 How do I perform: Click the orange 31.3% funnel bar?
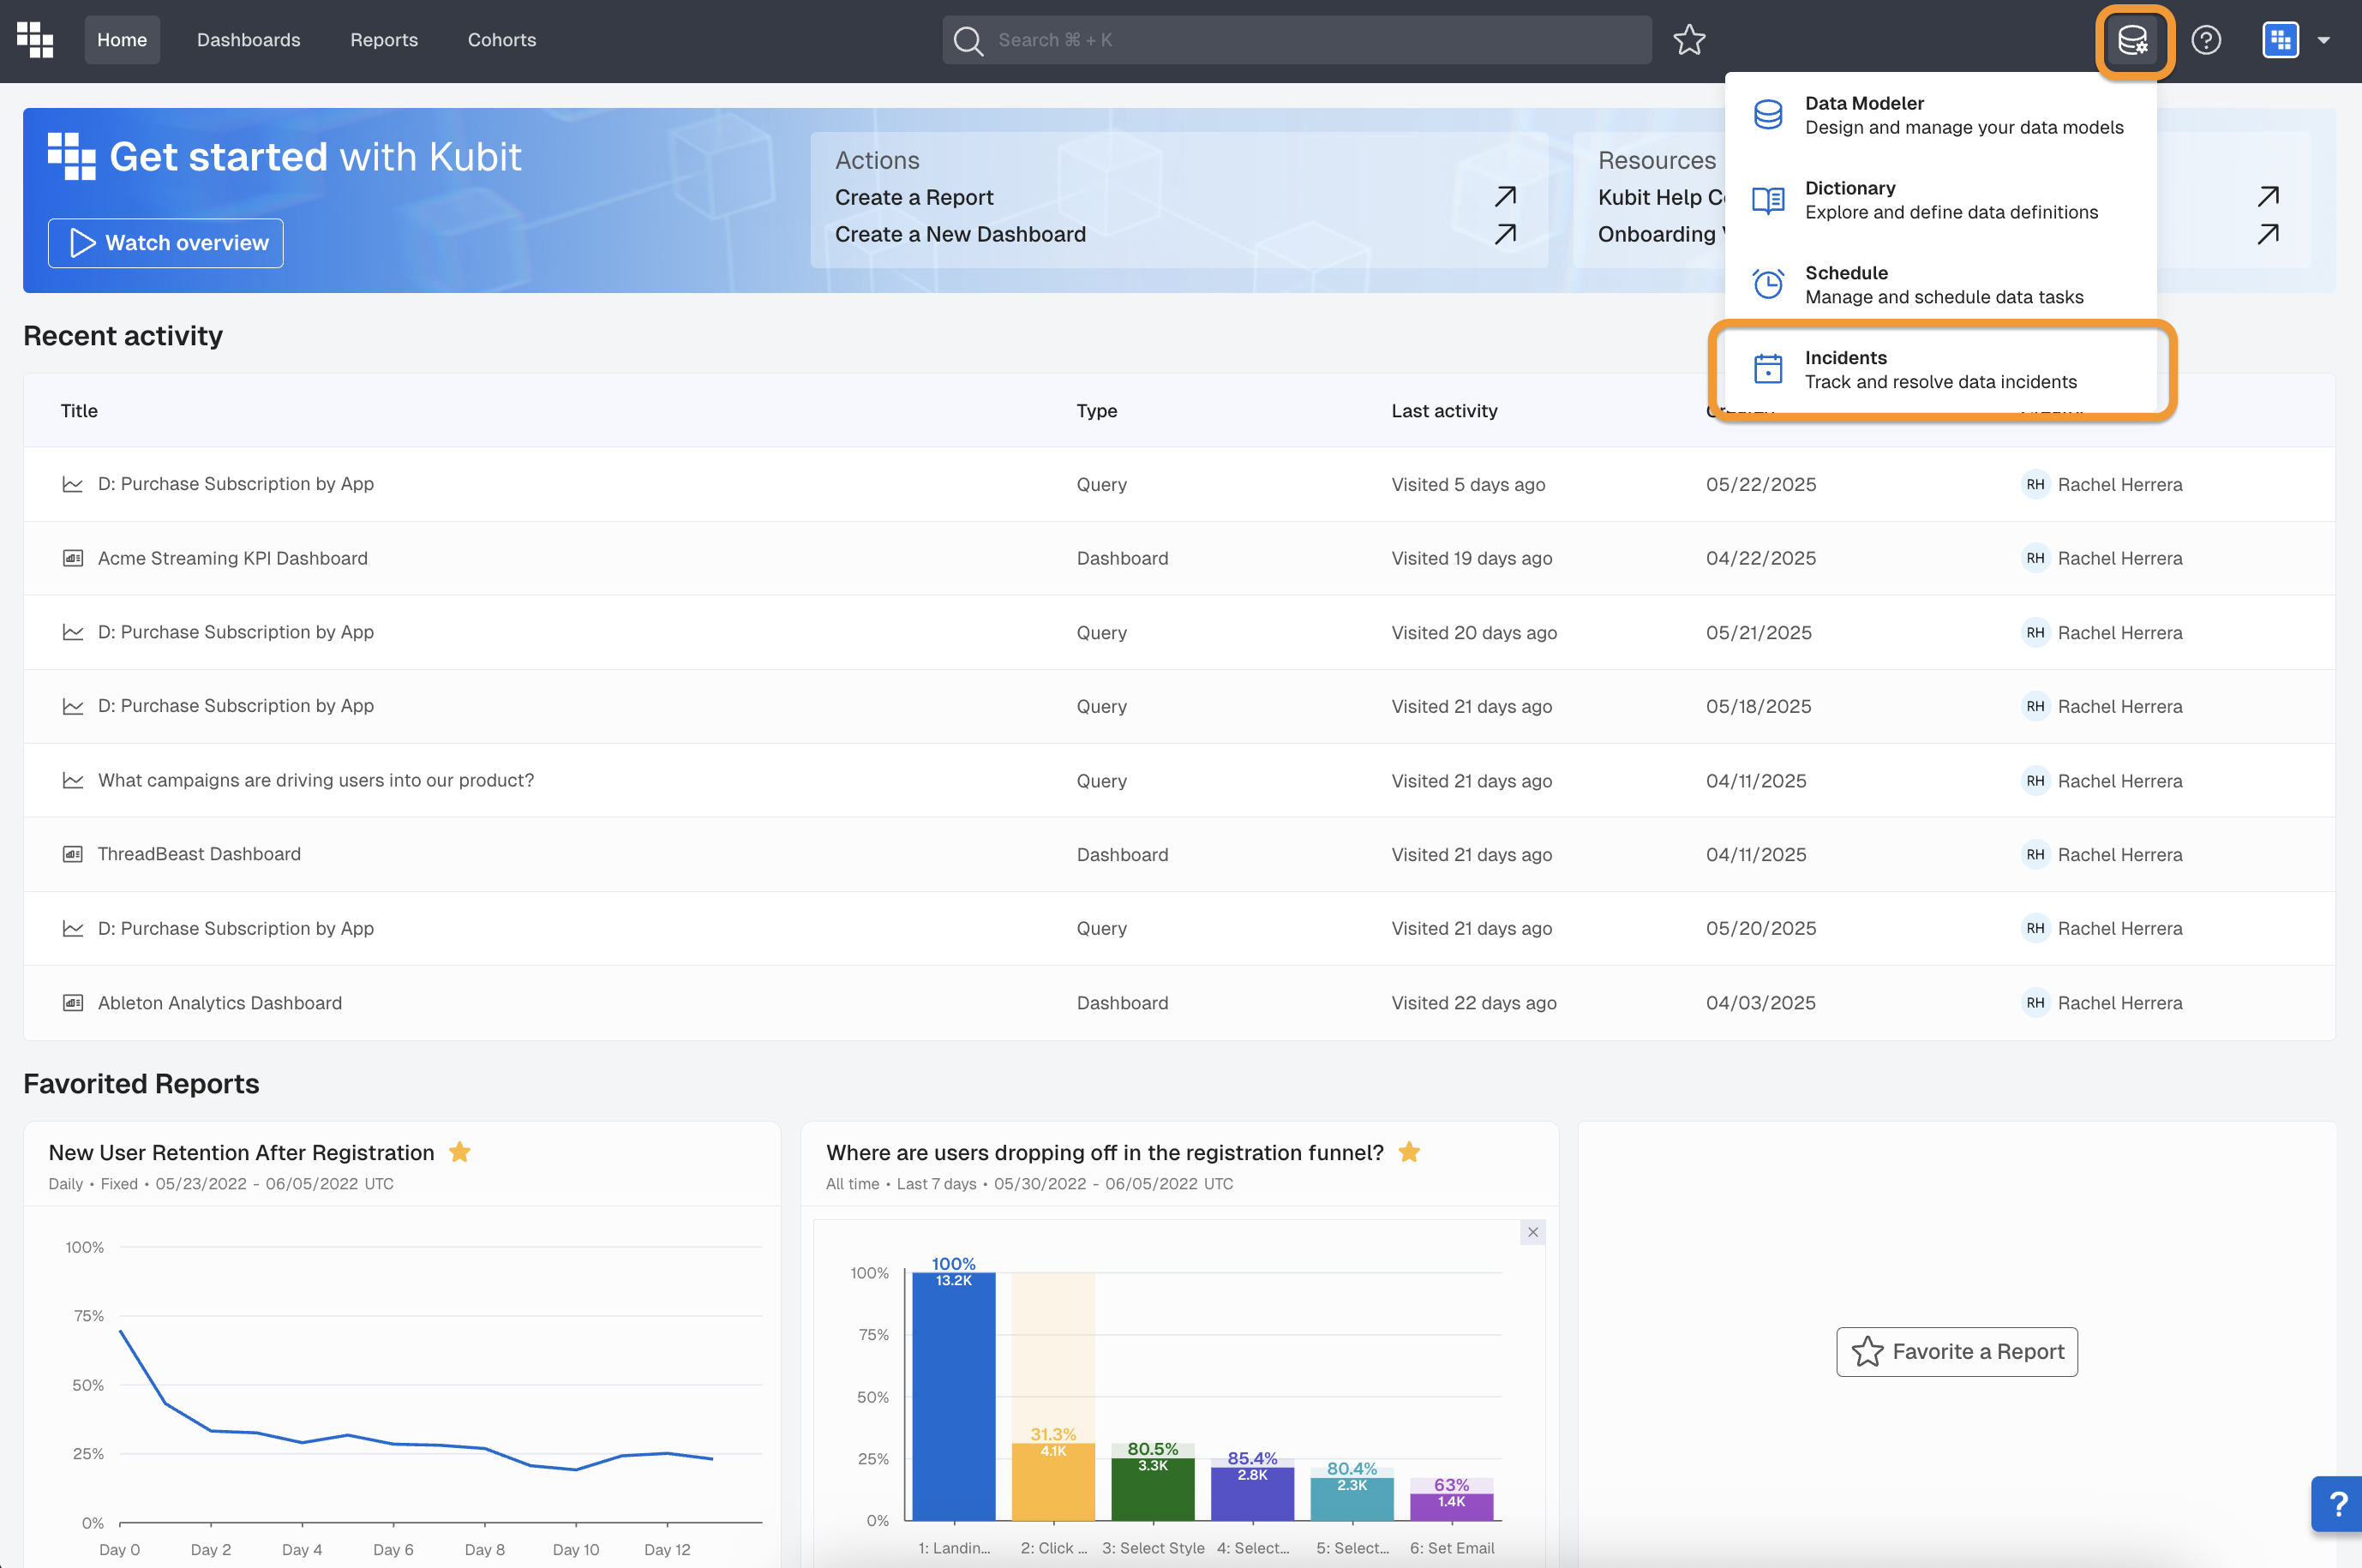[x=1053, y=1482]
